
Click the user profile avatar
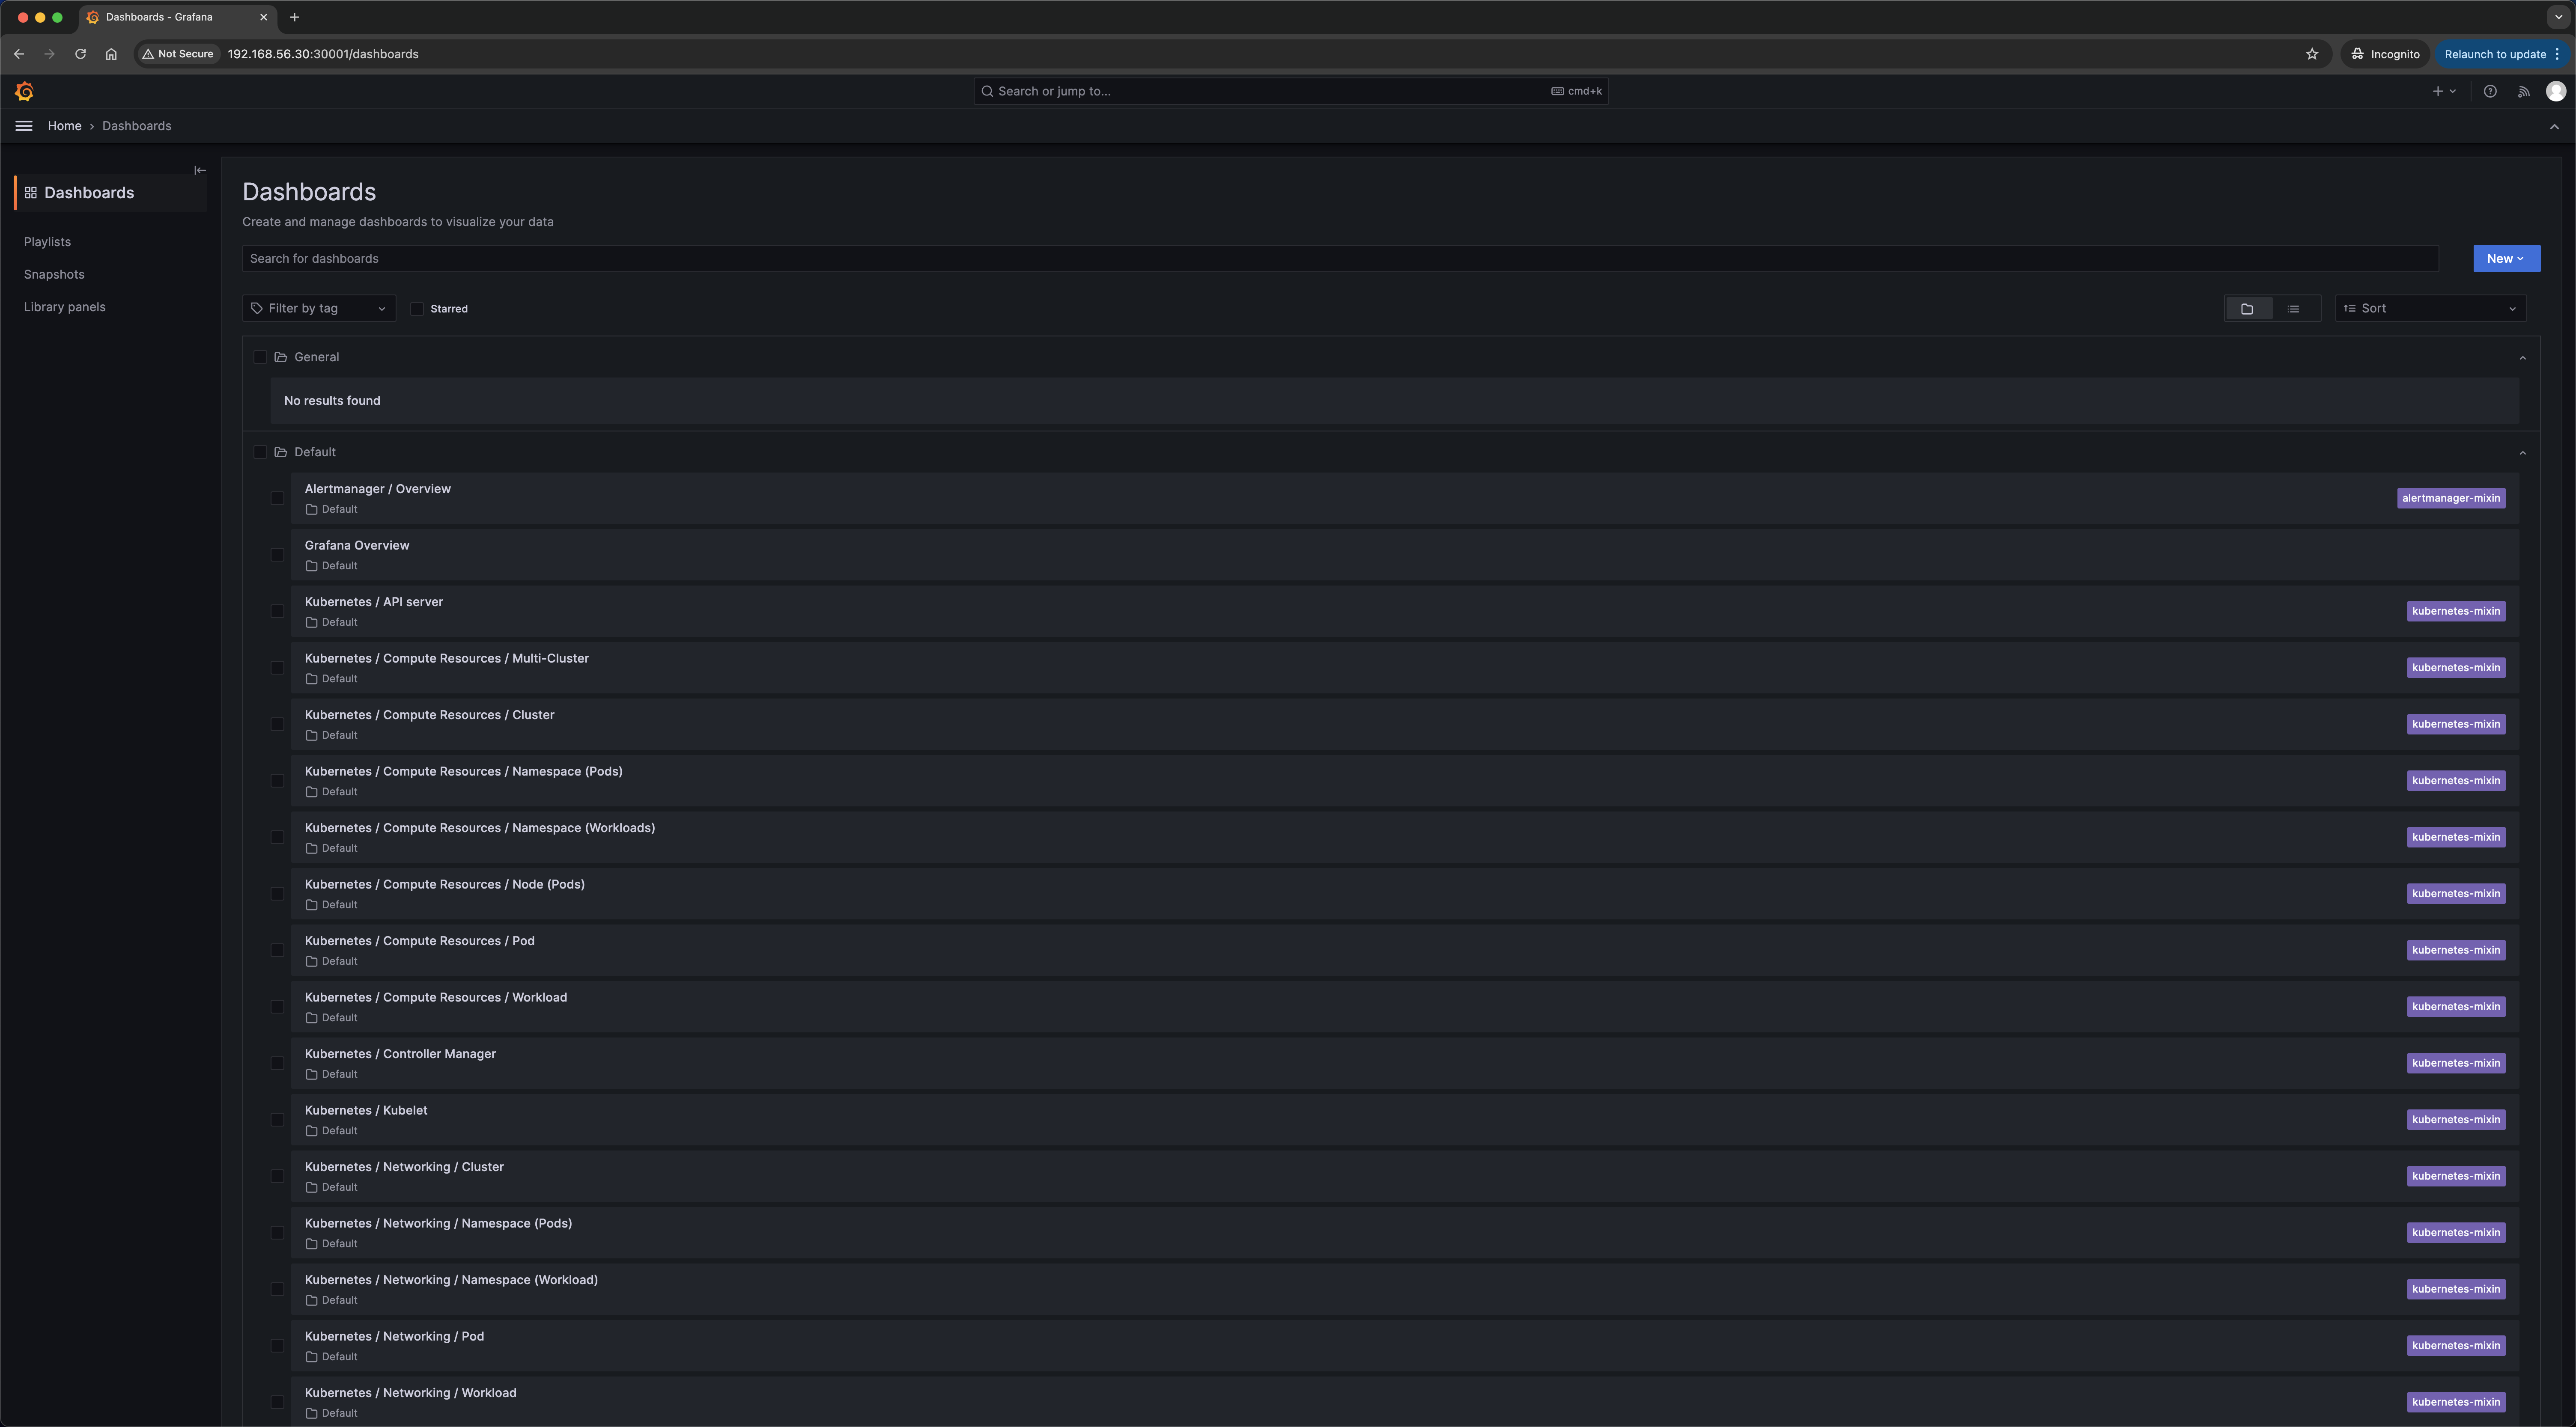(x=2555, y=91)
